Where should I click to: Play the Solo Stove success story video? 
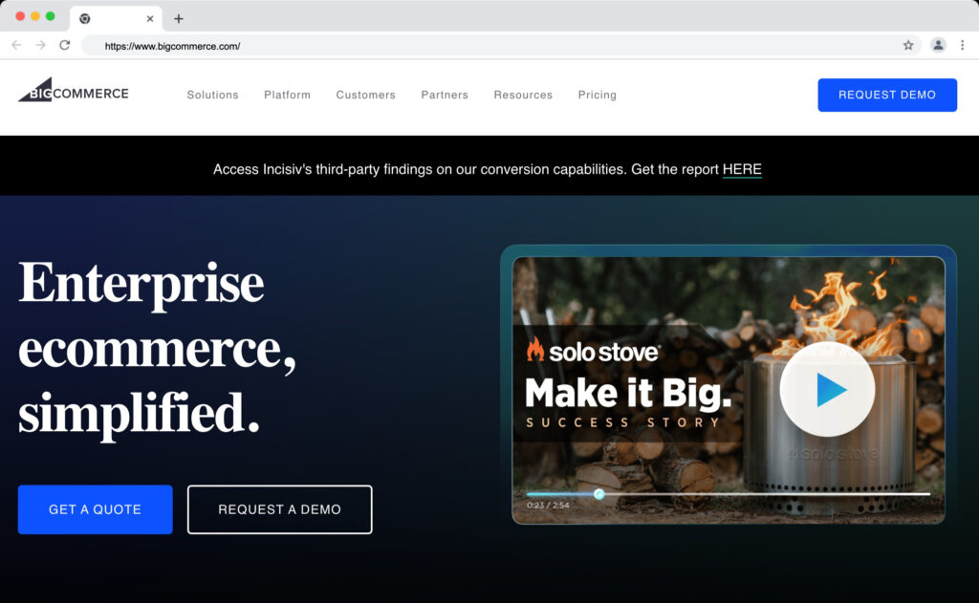tap(827, 389)
